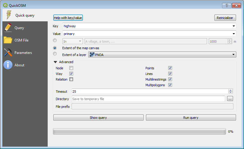Enable the Node checkbox

click(71, 68)
